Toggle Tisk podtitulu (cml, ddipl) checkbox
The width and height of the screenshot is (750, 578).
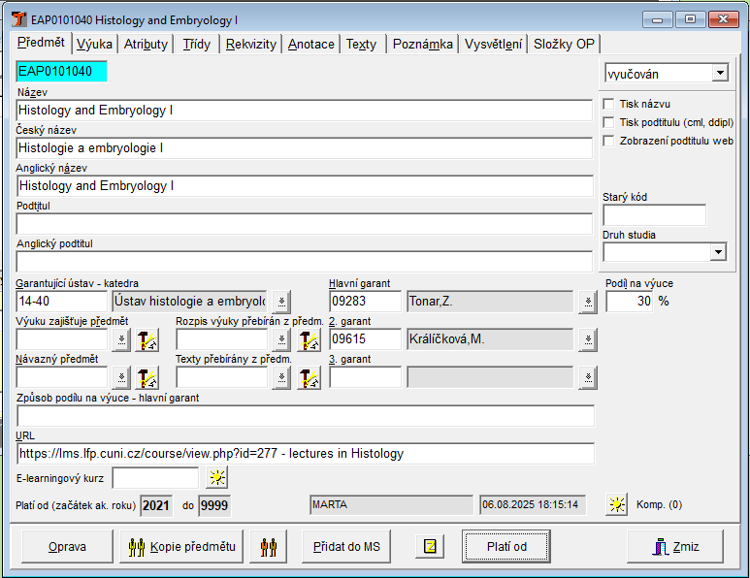coord(609,122)
